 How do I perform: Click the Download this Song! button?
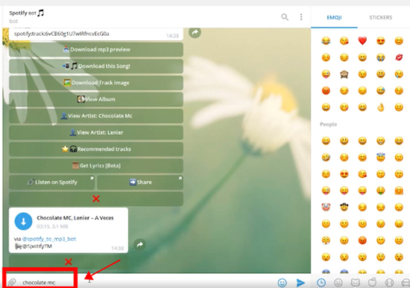[96, 66]
